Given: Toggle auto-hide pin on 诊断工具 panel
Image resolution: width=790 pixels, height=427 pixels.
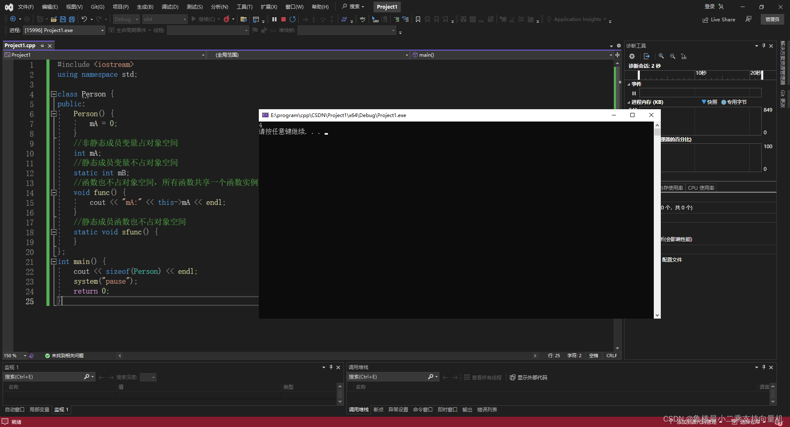Looking at the screenshot, I should [x=764, y=46].
